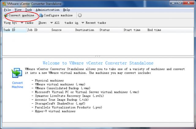Sort by Start time column header
This screenshot has width=196, height=129.
point(134,30)
